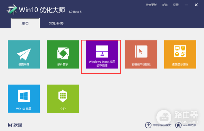
Task: Open the 反馈 feedback link
Action: pyautogui.click(x=165, y=5)
